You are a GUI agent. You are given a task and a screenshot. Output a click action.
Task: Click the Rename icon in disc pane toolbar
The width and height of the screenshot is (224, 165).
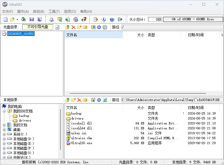[85, 27]
